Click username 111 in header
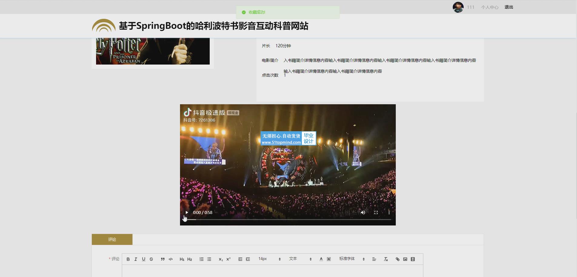 [x=471, y=7]
